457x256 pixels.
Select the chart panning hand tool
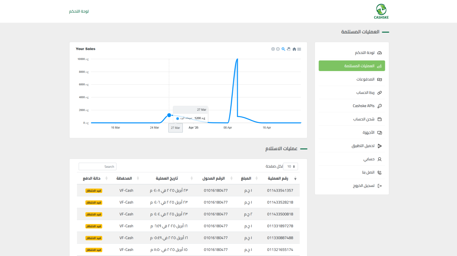tap(289, 49)
